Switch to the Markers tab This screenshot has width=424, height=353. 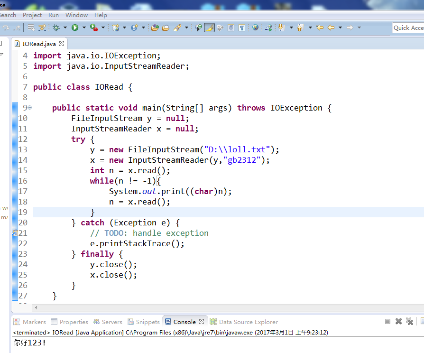tap(30, 322)
